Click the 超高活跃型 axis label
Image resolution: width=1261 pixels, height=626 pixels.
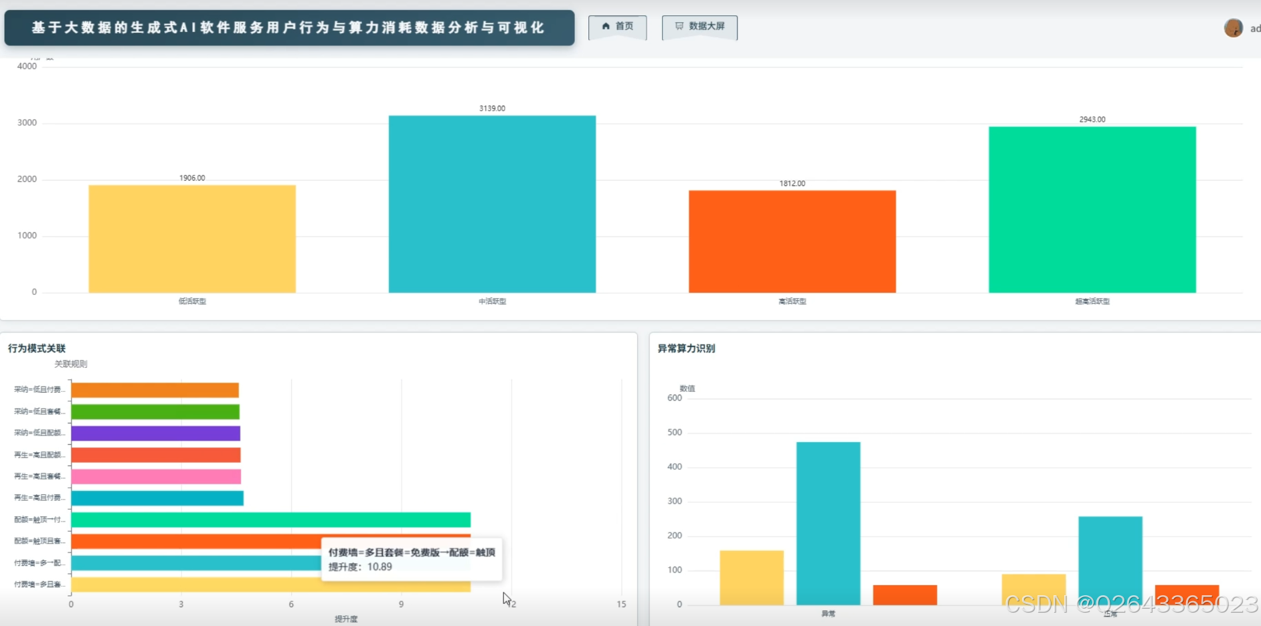1092,302
